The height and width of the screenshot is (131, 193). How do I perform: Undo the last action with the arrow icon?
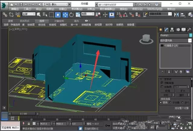point(26,5)
